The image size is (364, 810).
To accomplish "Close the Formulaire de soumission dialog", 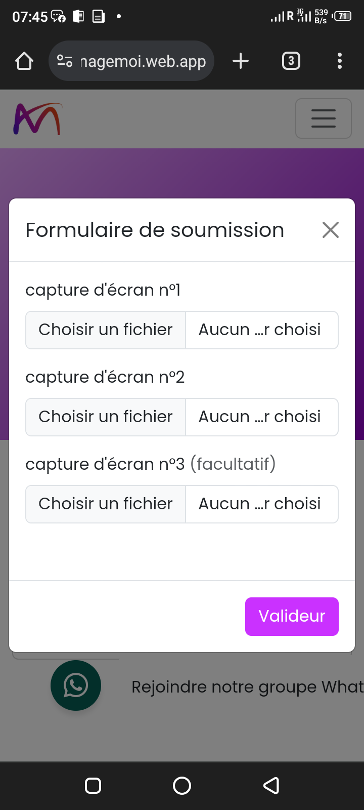I will tap(330, 230).
